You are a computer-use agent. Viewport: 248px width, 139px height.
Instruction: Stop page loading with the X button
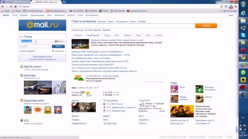coord(11,7)
